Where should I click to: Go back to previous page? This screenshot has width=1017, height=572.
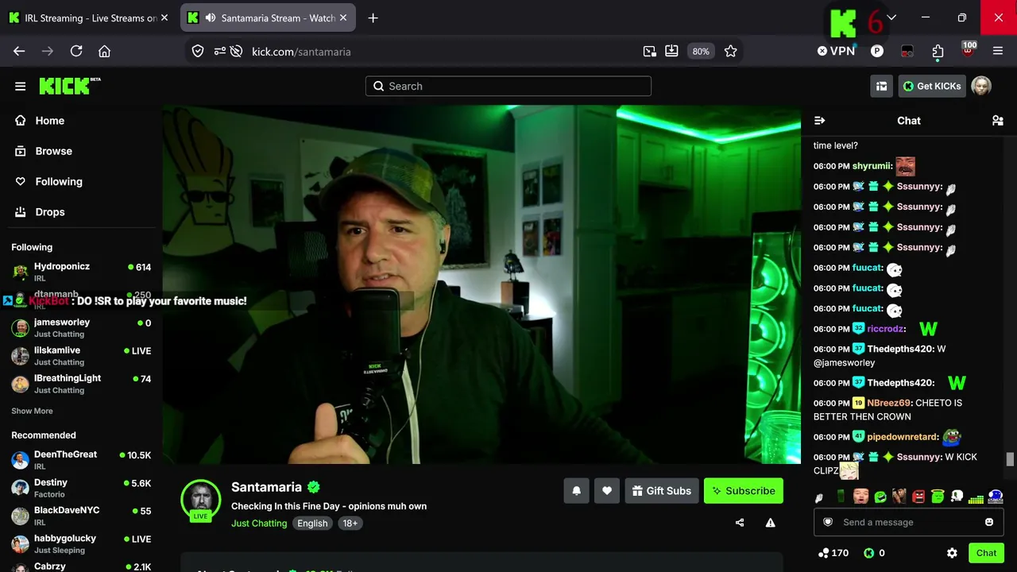coord(19,51)
